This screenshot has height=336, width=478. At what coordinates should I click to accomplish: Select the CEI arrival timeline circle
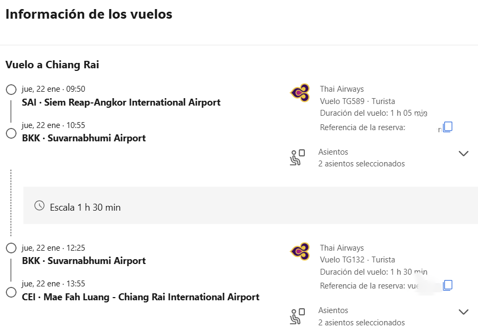pyautogui.click(x=11, y=292)
